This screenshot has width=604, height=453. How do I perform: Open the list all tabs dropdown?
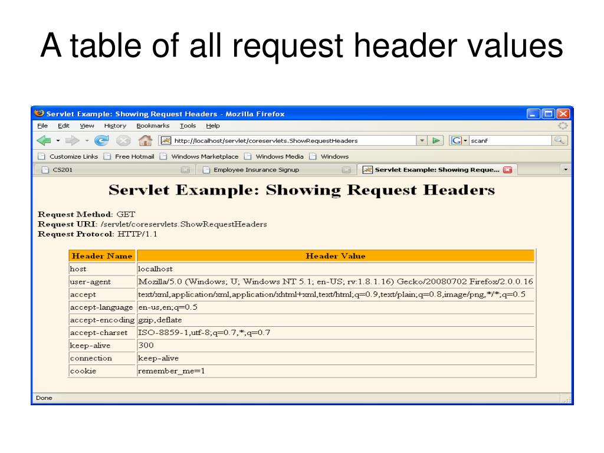tap(566, 169)
